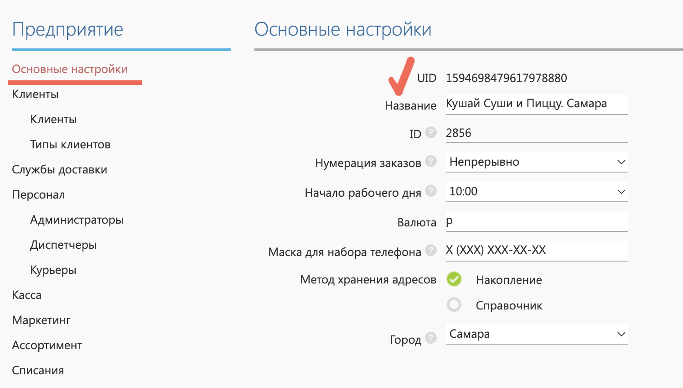Click help icon beside Начало рабочего дня
The height and width of the screenshot is (388, 683).
[x=430, y=191]
